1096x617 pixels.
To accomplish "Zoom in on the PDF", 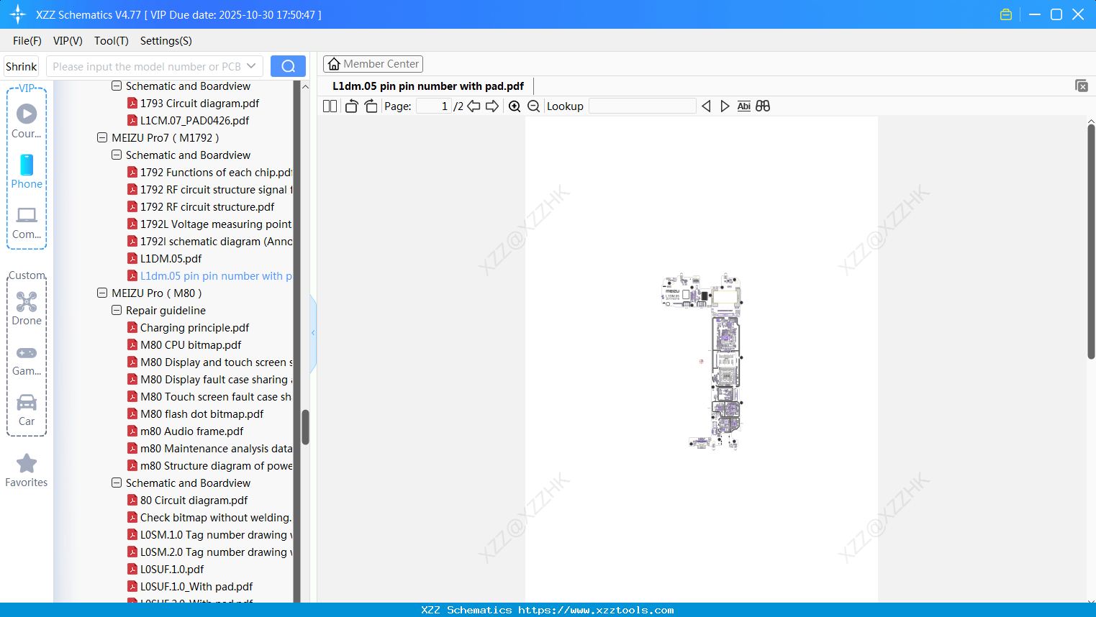I will (x=515, y=106).
